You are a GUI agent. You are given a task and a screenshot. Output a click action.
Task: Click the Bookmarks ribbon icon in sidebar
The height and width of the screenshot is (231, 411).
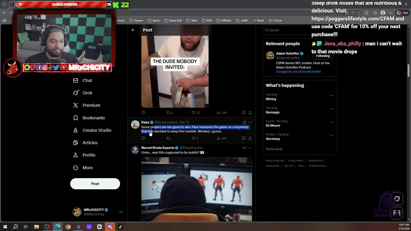75,118
